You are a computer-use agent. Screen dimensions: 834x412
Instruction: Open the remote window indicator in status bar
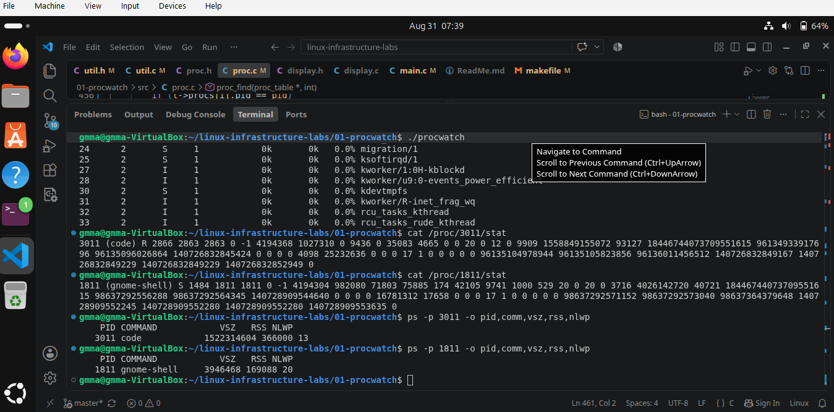(50, 403)
